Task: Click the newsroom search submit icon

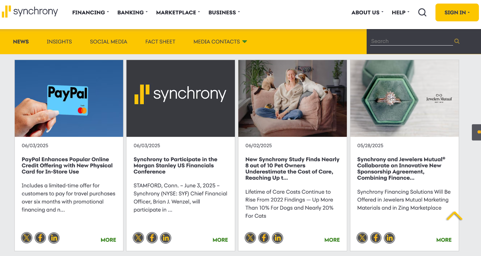Action: pos(457,41)
